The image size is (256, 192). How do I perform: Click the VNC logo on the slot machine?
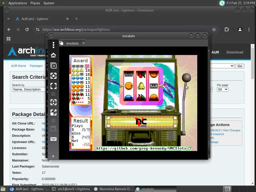point(141,122)
